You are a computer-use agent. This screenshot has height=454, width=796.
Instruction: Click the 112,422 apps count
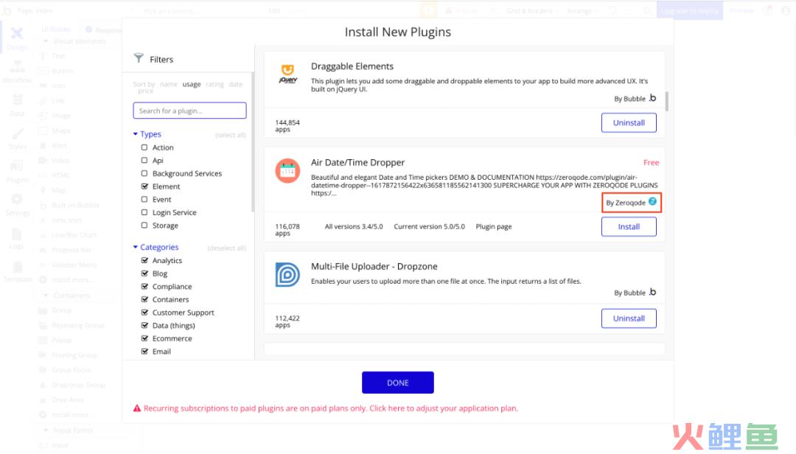(x=287, y=321)
